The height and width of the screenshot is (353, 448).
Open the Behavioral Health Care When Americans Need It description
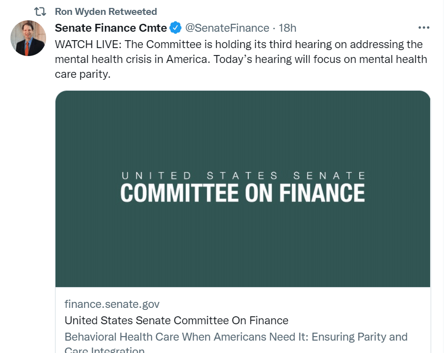point(236,337)
